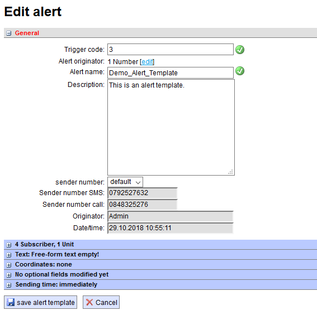
Task: Expand No optional fields modified plus icon
Action: (x=9, y=275)
